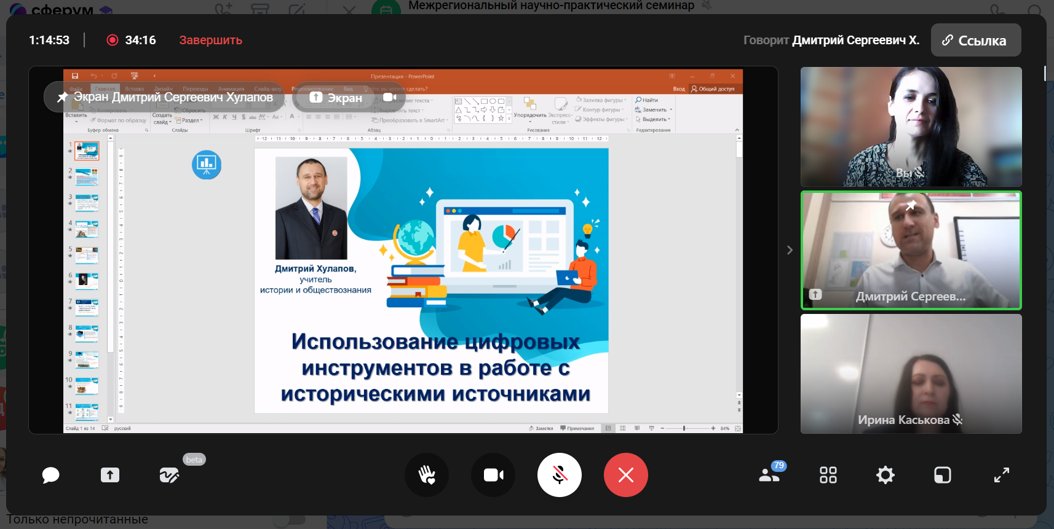Open the call chat
Image resolution: width=1054 pixels, height=529 pixels.
pos(50,475)
